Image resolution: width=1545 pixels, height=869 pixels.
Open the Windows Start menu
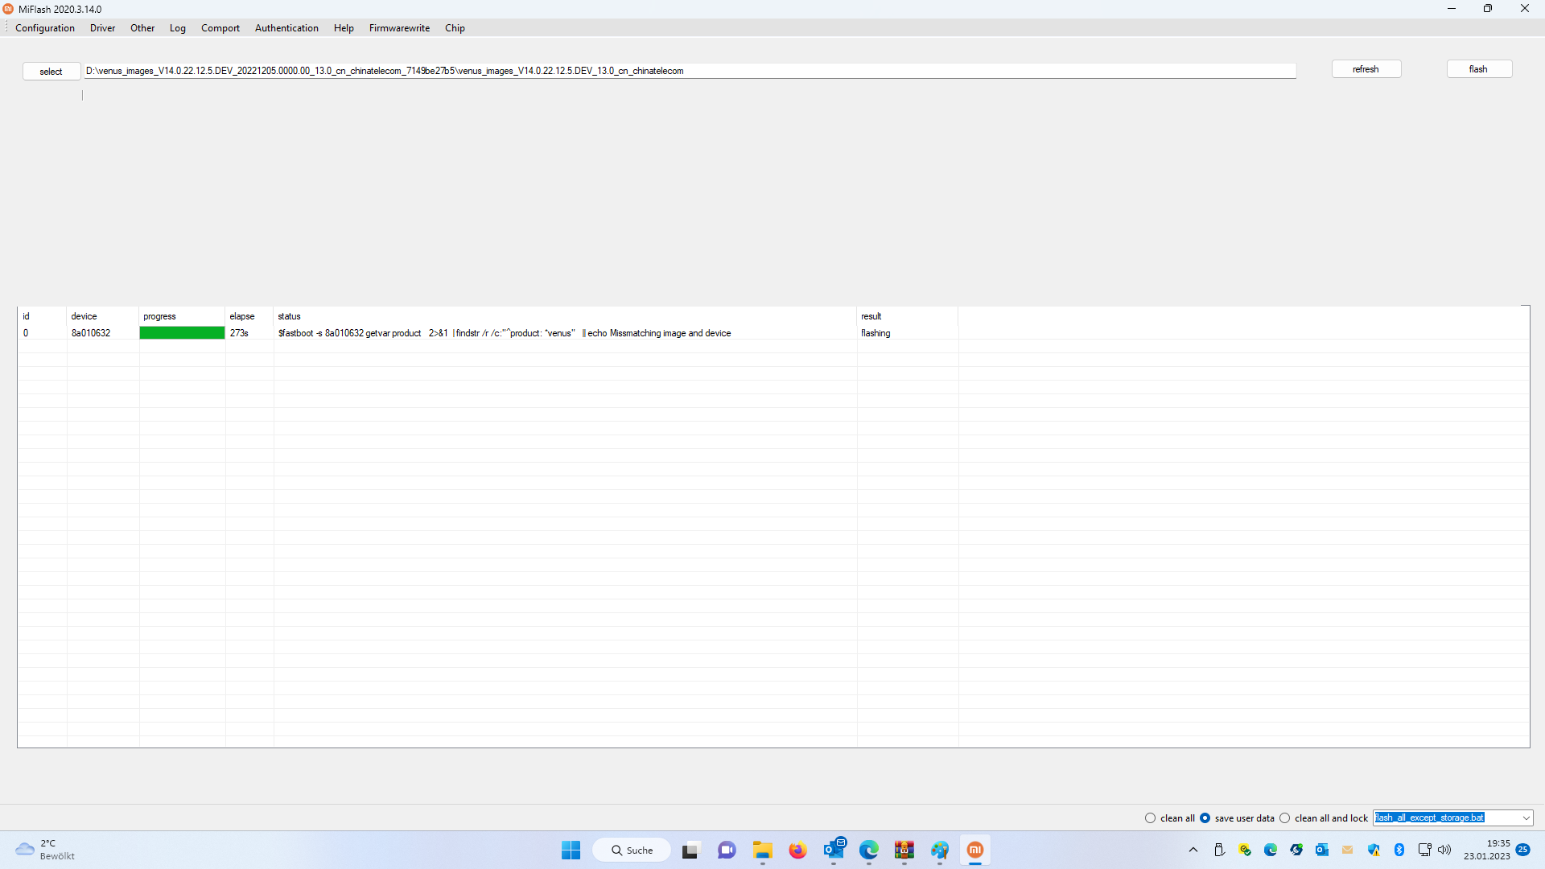point(571,850)
